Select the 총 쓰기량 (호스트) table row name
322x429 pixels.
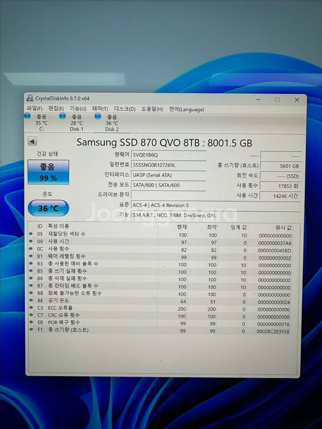tap(68, 330)
